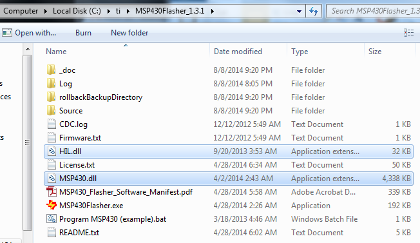Select the CDC.log file icon
Viewport: 420px width, 243px height.
click(52, 124)
